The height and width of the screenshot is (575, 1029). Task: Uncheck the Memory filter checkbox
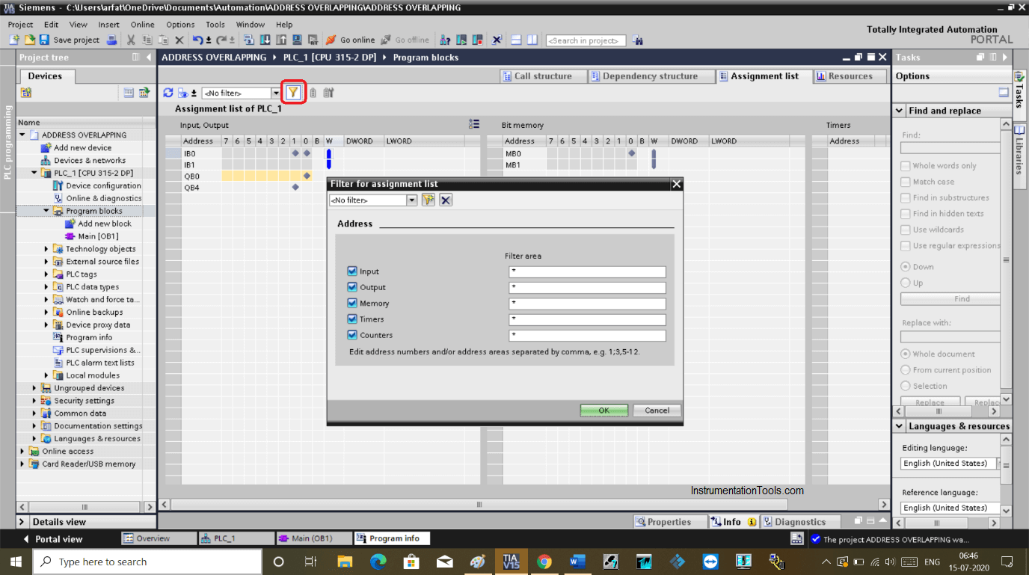(x=352, y=304)
